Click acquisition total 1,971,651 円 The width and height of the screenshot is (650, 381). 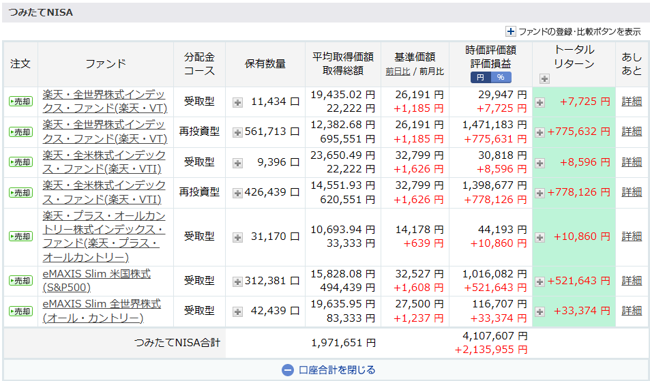tap(344, 343)
